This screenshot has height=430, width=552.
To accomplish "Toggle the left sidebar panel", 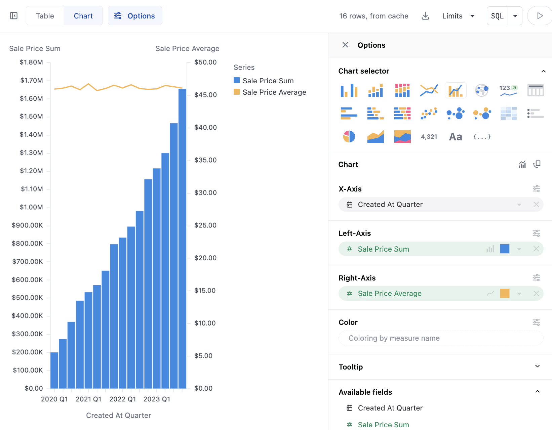I will [x=14, y=16].
